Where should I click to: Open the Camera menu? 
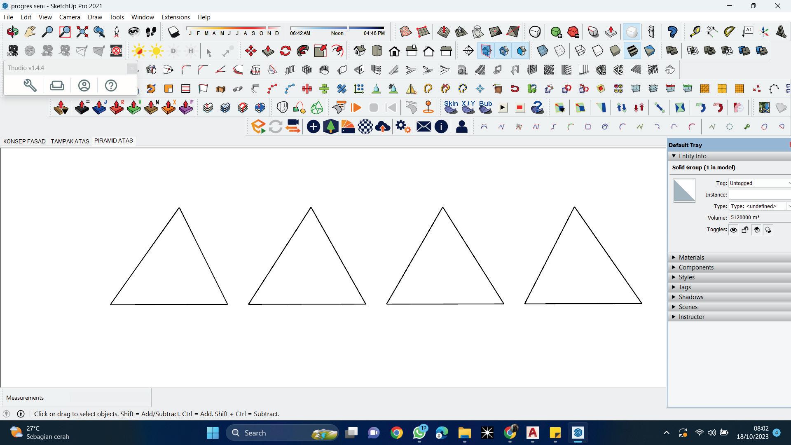click(69, 17)
